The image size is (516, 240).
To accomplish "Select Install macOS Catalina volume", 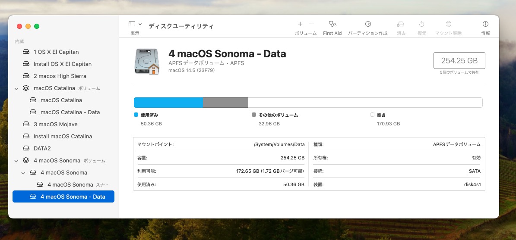I will click(63, 136).
